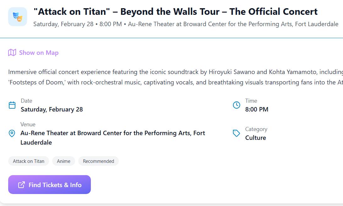Screen dimensions: 343x206
Task: Open Show on Map link
Action: point(39,52)
